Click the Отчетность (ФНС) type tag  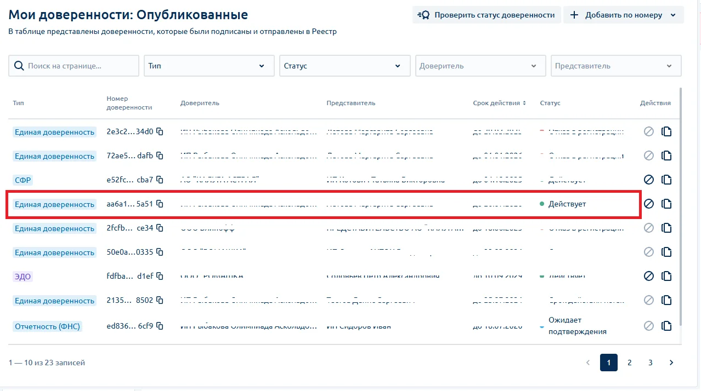47,326
